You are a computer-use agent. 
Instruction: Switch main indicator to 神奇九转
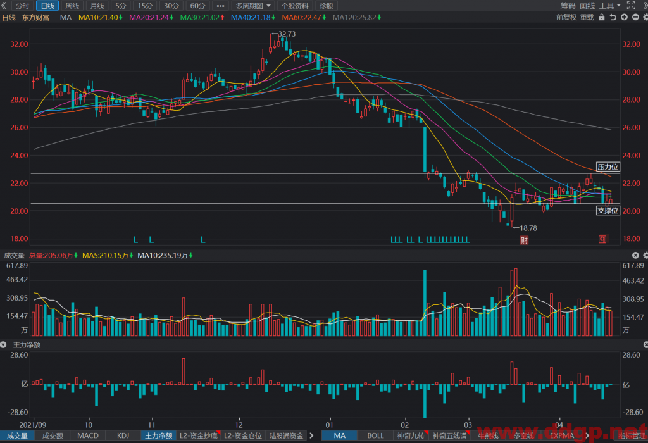point(411,435)
